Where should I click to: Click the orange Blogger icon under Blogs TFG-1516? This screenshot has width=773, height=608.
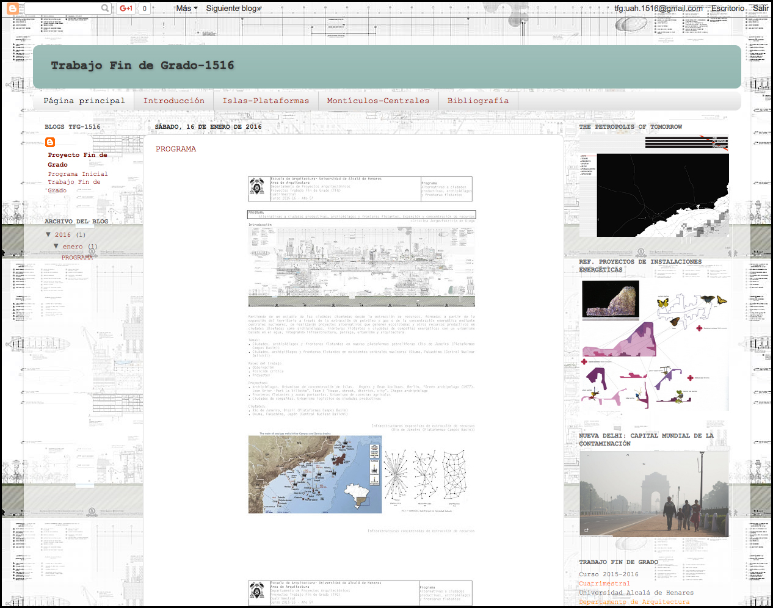tap(50, 142)
